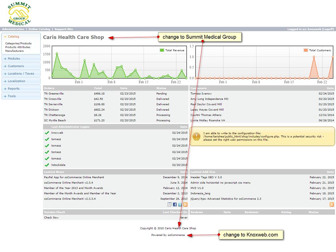Click the Last Administrator Logins header
Screen dimensions: 336x252
pos(70,127)
